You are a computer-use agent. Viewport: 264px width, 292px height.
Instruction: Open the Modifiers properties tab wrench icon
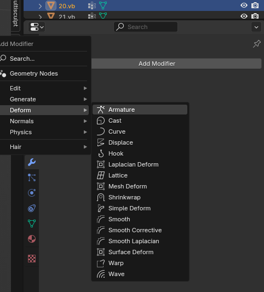[32, 162]
